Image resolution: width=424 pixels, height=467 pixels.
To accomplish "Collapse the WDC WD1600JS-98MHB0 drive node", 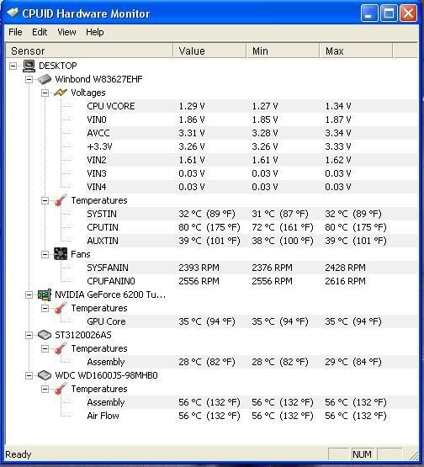I will (x=29, y=375).
